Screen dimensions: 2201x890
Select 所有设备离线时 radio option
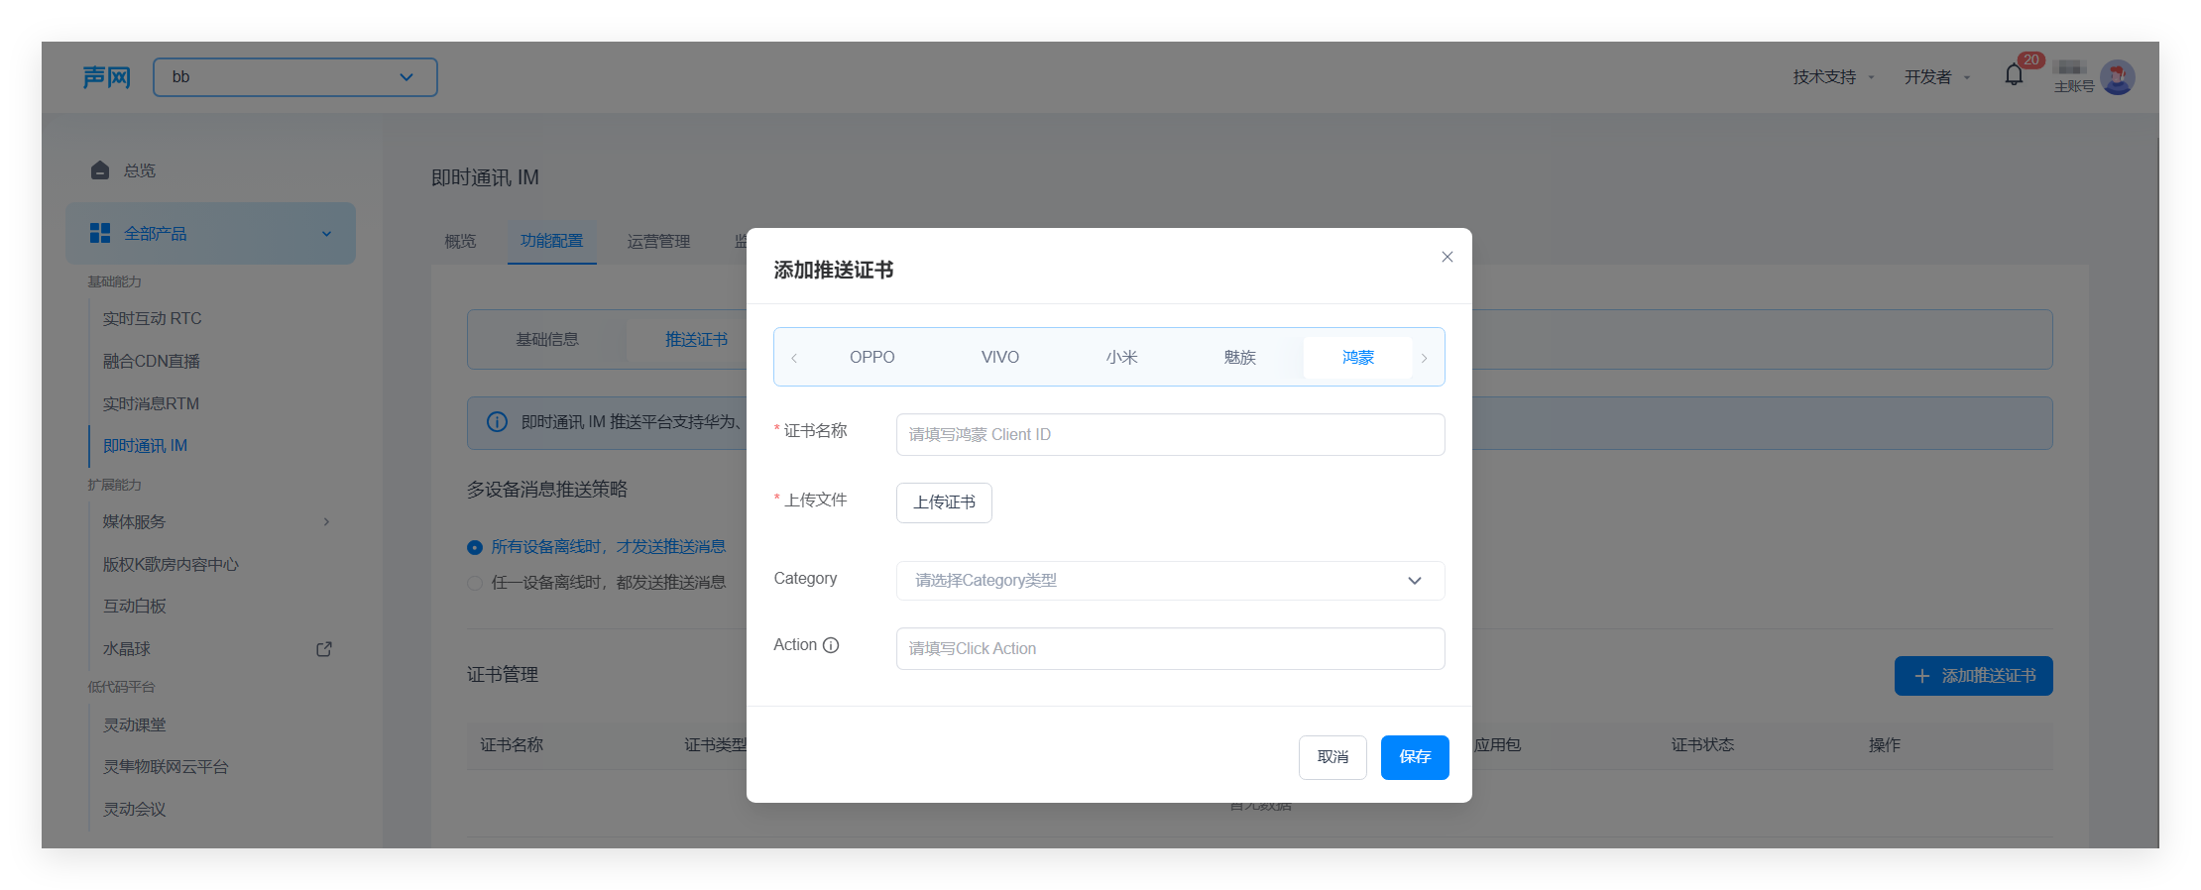(x=475, y=547)
